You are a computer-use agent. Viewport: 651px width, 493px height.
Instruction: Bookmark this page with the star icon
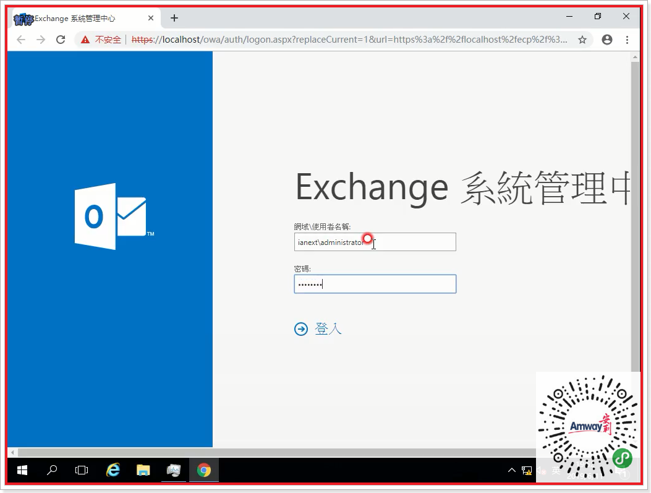coord(582,40)
